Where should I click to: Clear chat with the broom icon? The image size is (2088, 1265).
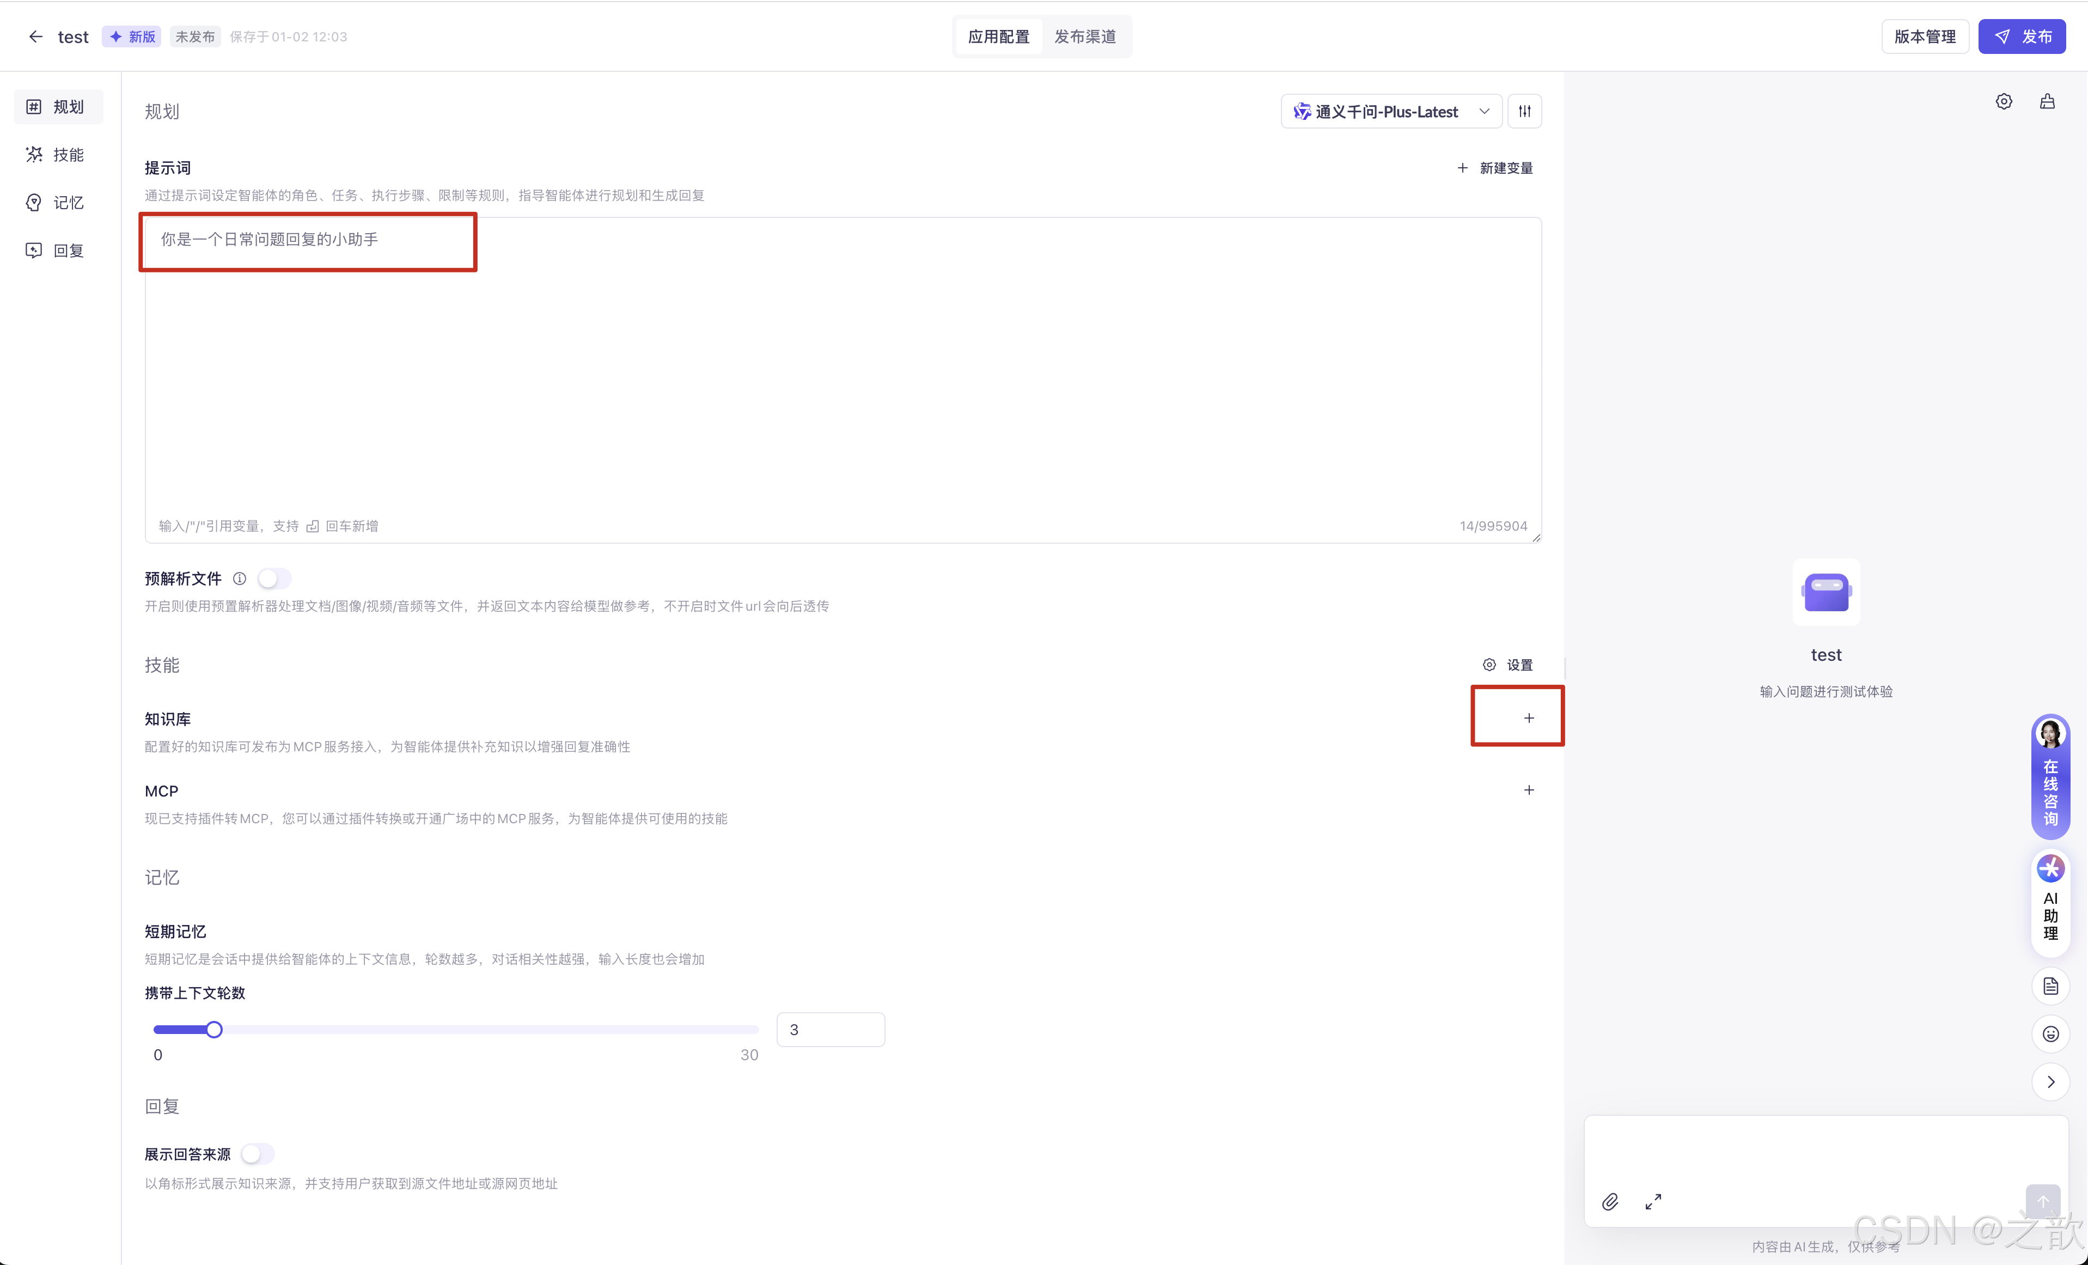pos(2047,102)
